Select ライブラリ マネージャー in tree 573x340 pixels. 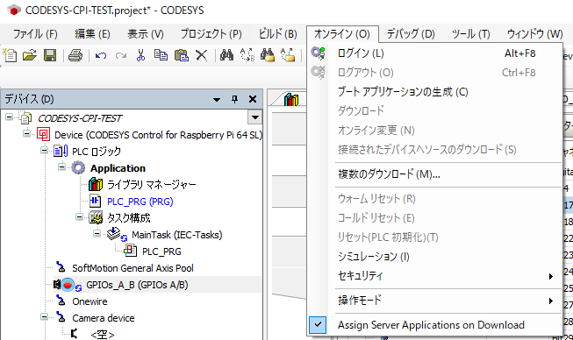152,185
